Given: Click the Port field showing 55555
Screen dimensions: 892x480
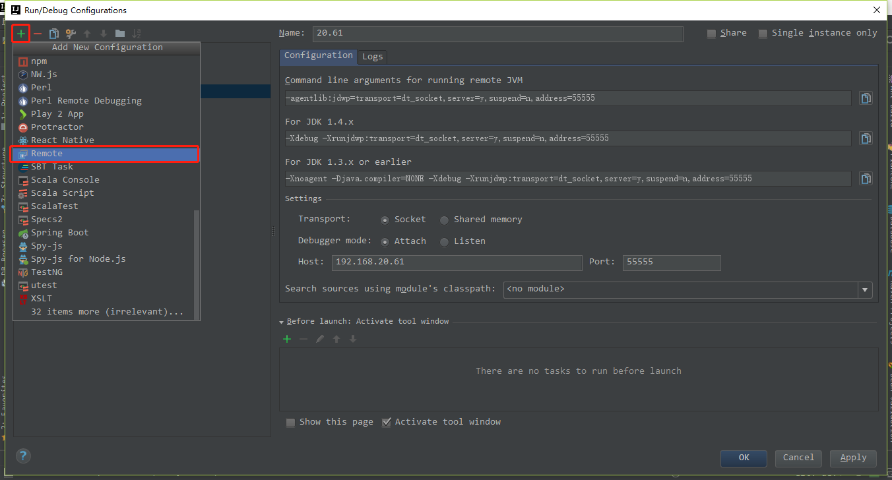Looking at the screenshot, I should pos(672,262).
